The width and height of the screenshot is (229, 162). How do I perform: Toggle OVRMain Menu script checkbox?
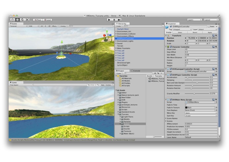[x=171, y=100]
